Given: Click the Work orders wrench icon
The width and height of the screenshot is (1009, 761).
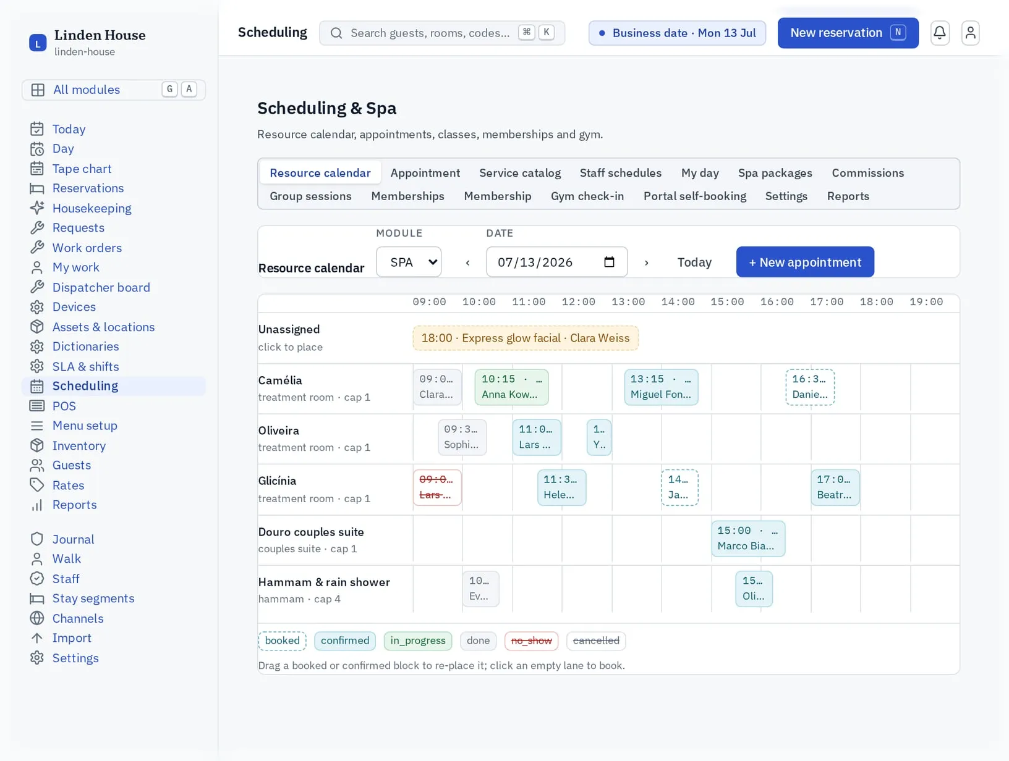Looking at the screenshot, I should click(37, 248).
